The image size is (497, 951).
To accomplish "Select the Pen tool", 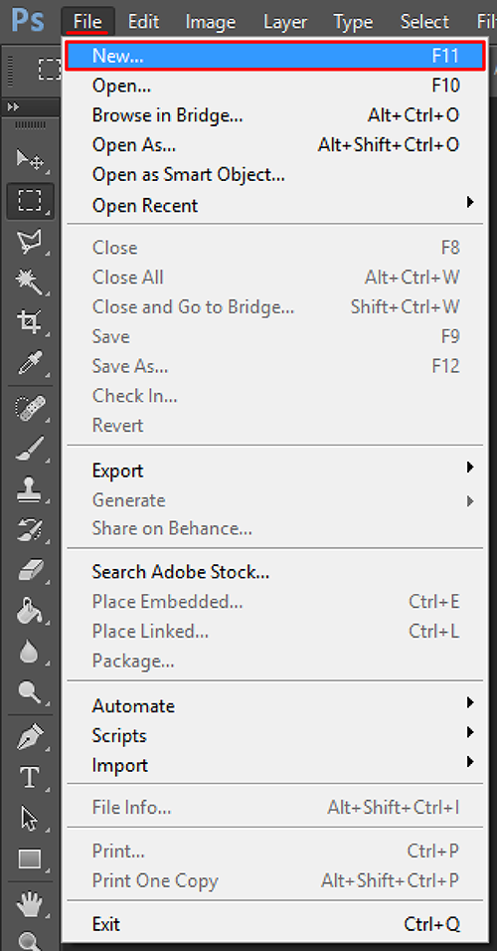I will (x=30, y=739).
